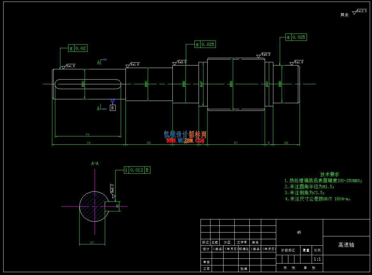This screenshot has height=275, width=372.
Task: Select the hatched circular cross-section
Action: (94, 206)
